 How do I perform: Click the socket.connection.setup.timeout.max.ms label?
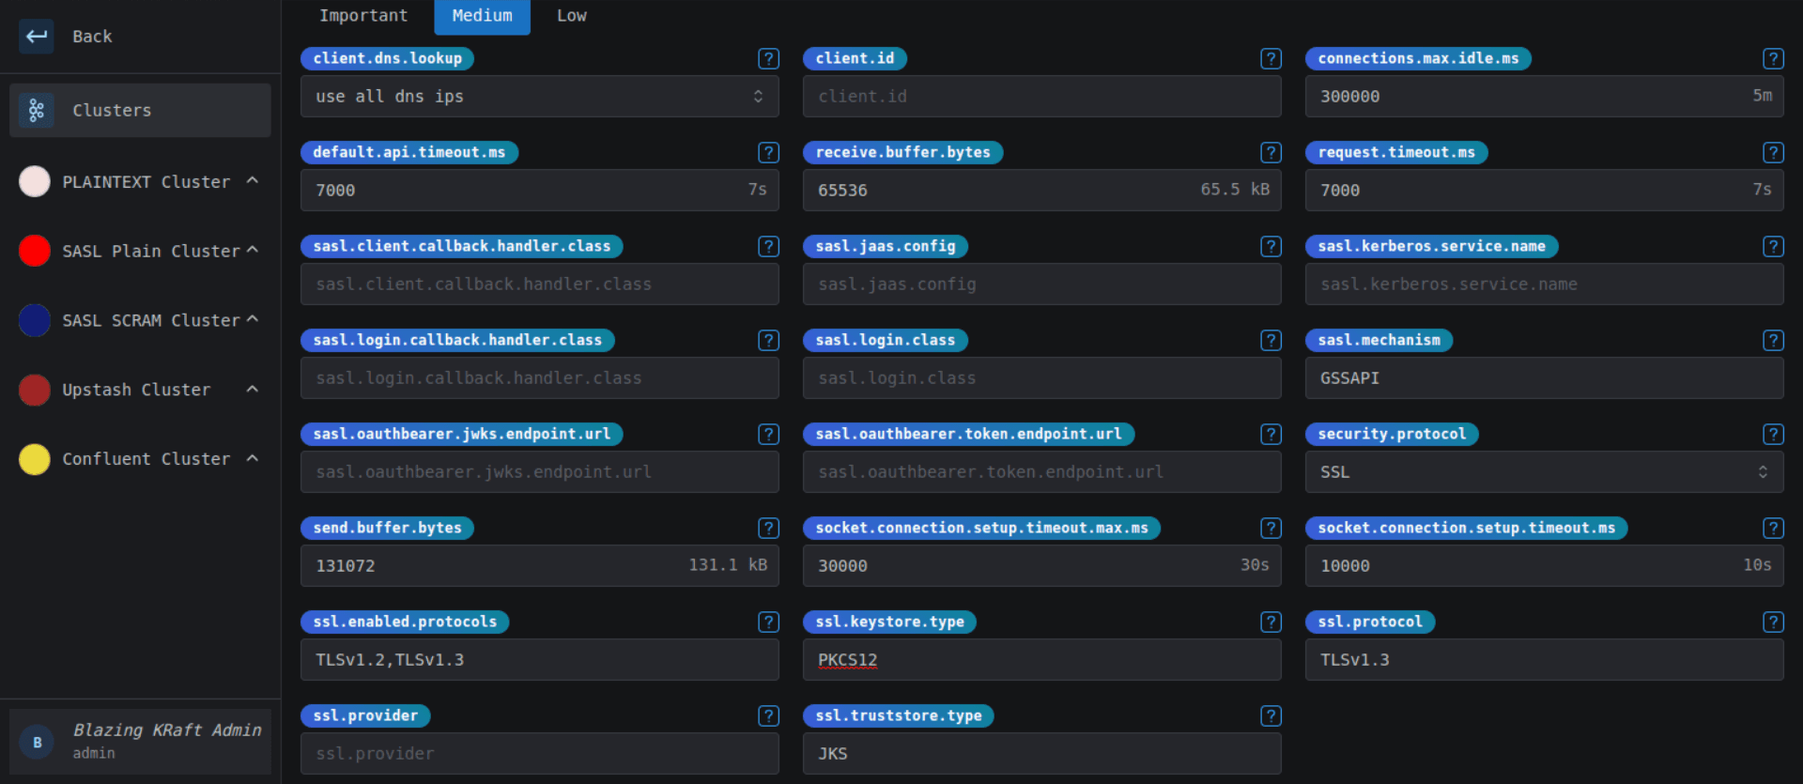click(981, 528)
